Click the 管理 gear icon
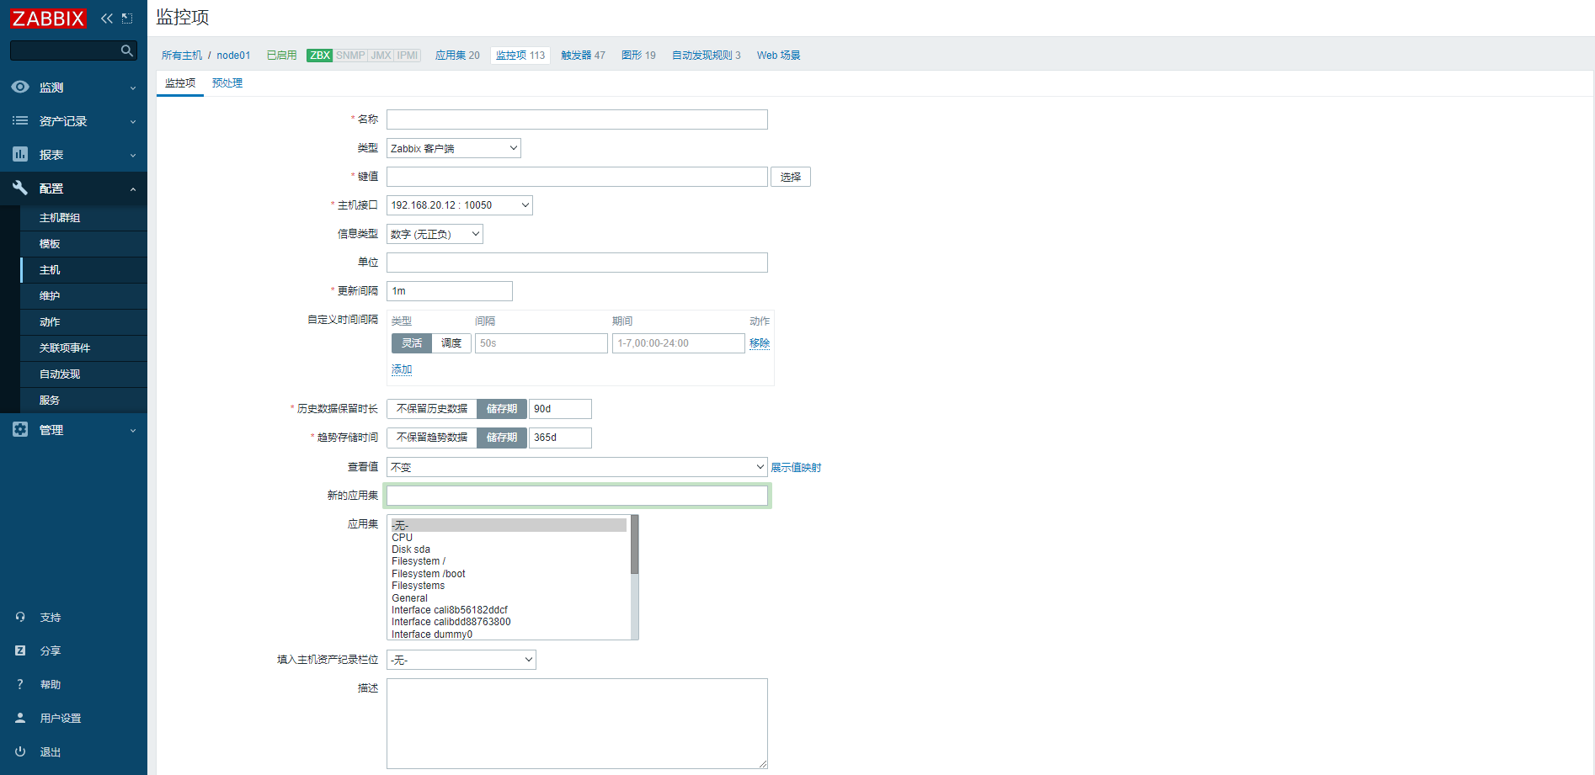 point(20,430)
